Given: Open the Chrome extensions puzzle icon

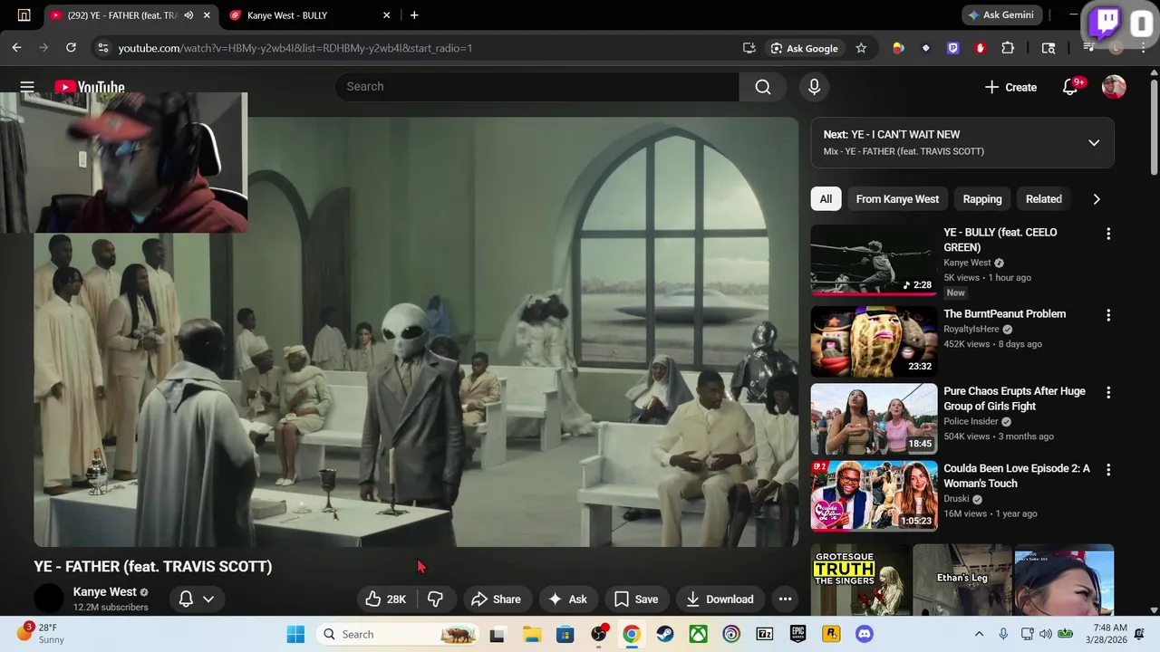Looking at the screenshot, I should (1008, 48).
